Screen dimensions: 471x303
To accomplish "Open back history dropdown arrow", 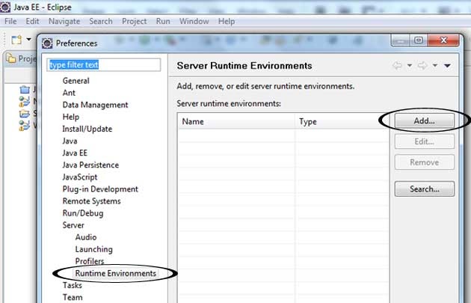I will (x=410, y=66).
